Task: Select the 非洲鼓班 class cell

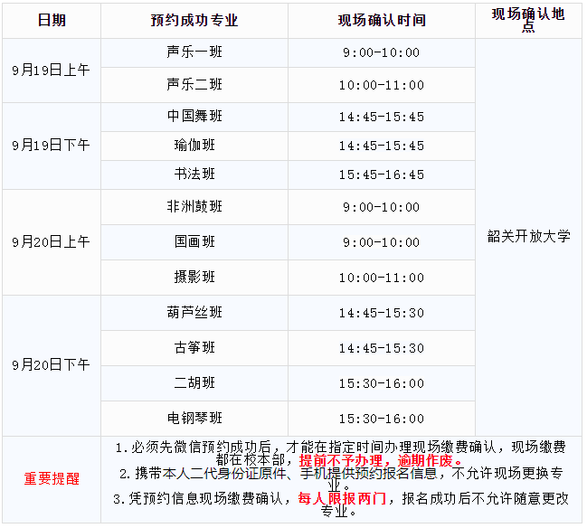Action: (194, 207)
